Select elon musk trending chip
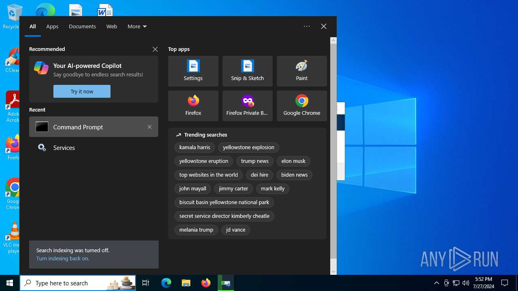The image size is (518, 291). 293,161
